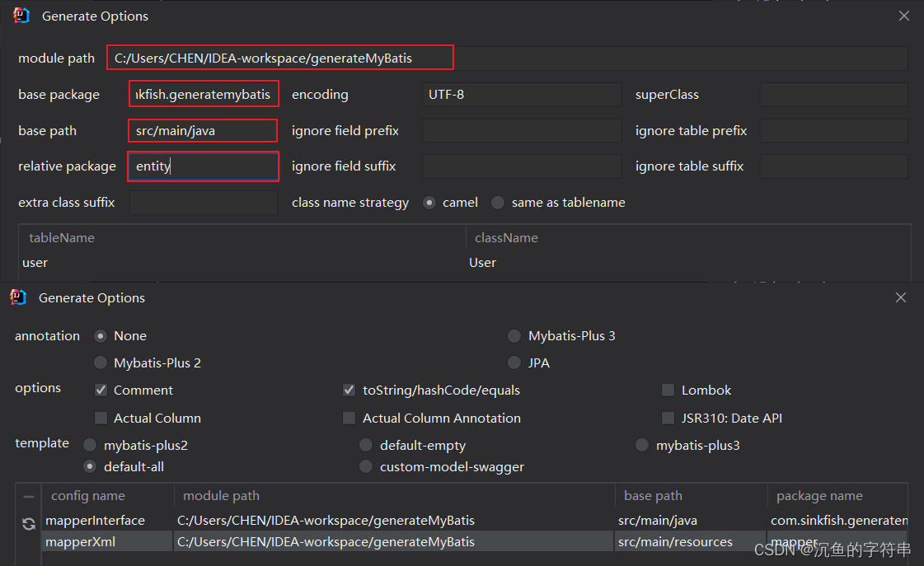The width and height of the screenshot is (924, 566).
Task: Click the plugin logo on the lower dialog titlebar
Action: coord(18,297)
